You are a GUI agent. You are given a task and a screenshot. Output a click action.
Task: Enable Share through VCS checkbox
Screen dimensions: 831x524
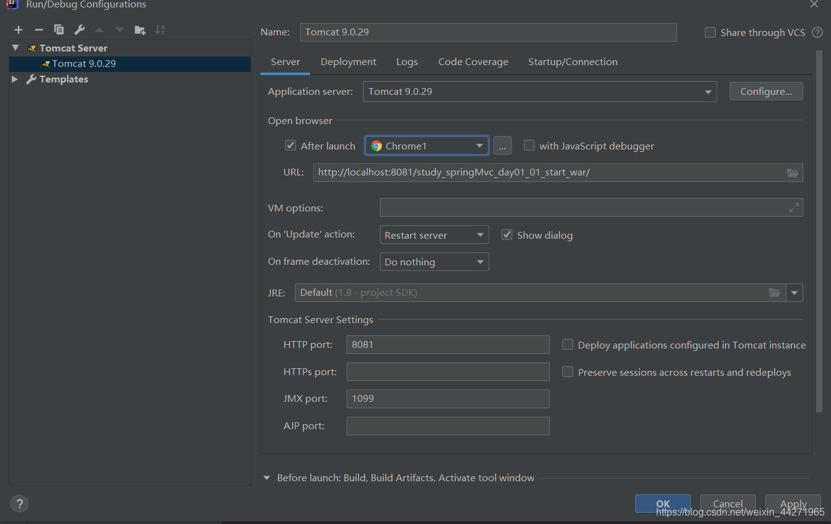click(711, 32)
